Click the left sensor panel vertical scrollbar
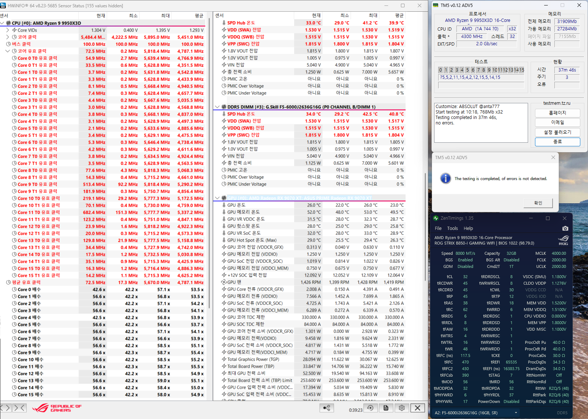The height and width of the screenshot is (419, 588). point(209,164)
